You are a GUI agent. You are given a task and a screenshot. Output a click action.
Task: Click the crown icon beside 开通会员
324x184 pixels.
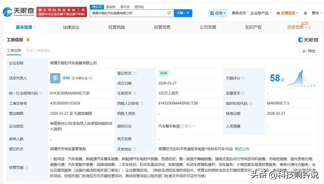[277, 13]
